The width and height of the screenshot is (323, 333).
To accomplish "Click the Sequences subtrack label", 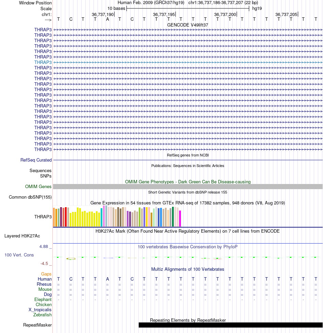I will (40, 170).
